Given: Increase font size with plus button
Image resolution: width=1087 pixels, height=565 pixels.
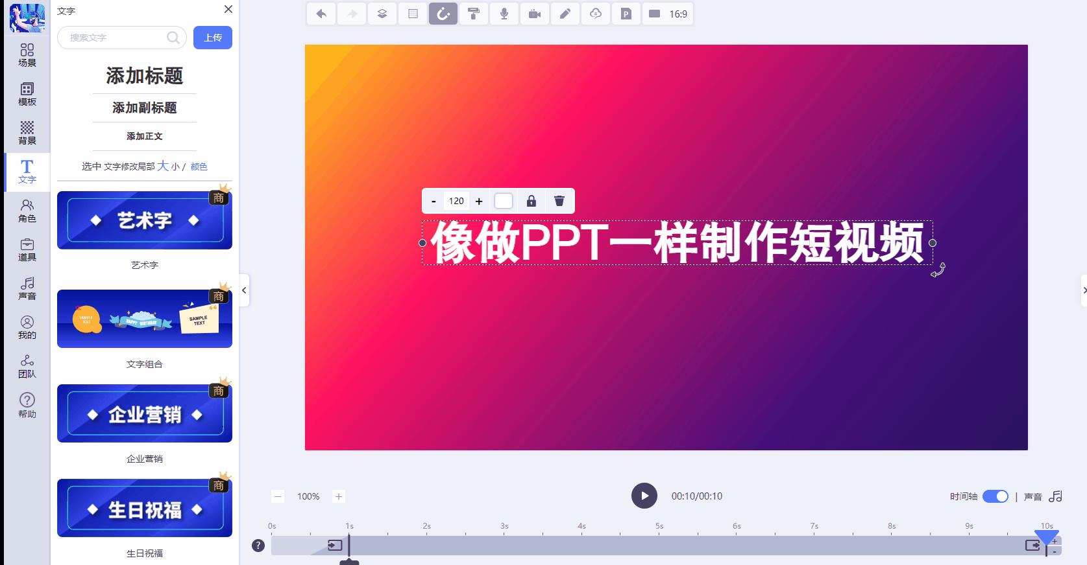Looking at the screenshot, I should [479, 202].
